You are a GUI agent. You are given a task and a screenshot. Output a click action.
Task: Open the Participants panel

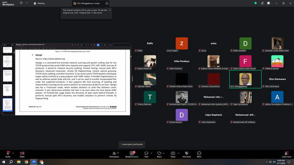114,154
